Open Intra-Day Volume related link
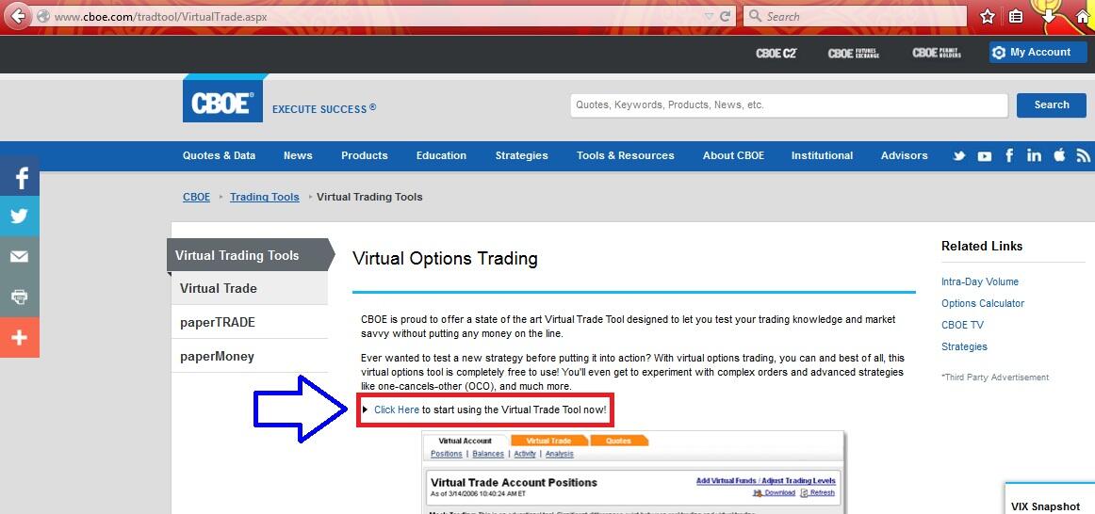Image resolution: width=1095 pixels, height=514 pixels. pyautogui.click(x=980, y=281)
